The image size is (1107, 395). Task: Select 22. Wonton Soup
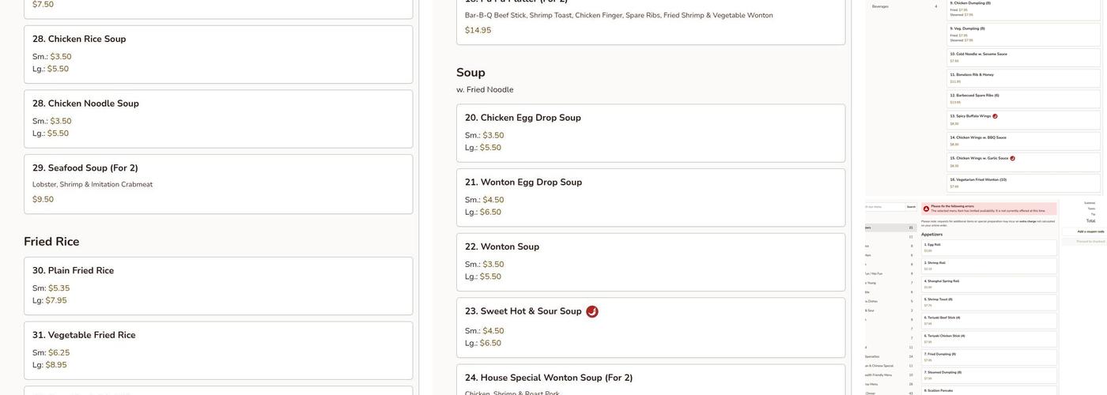tap(650, 261)
